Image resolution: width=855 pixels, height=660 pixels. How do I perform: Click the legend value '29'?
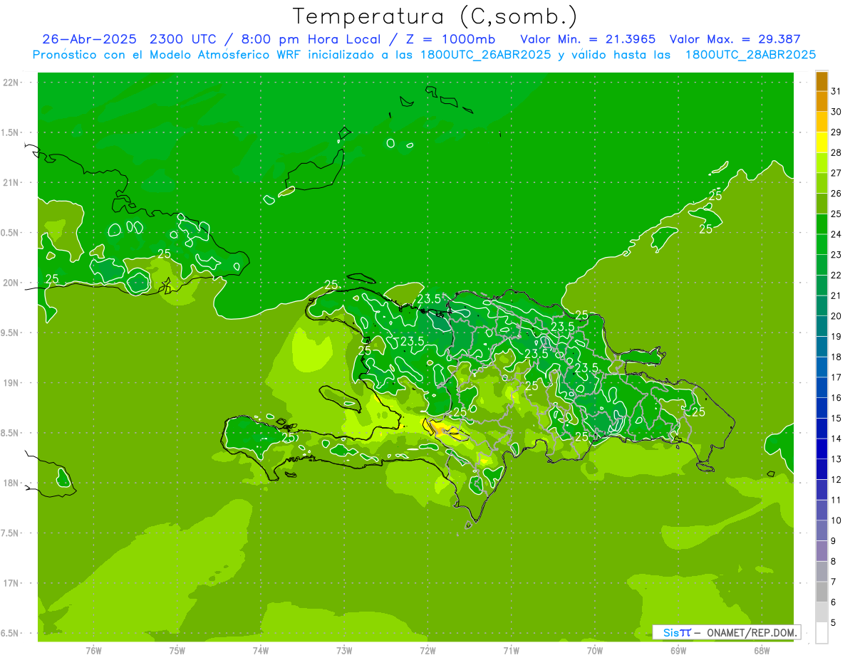point(836,132)
